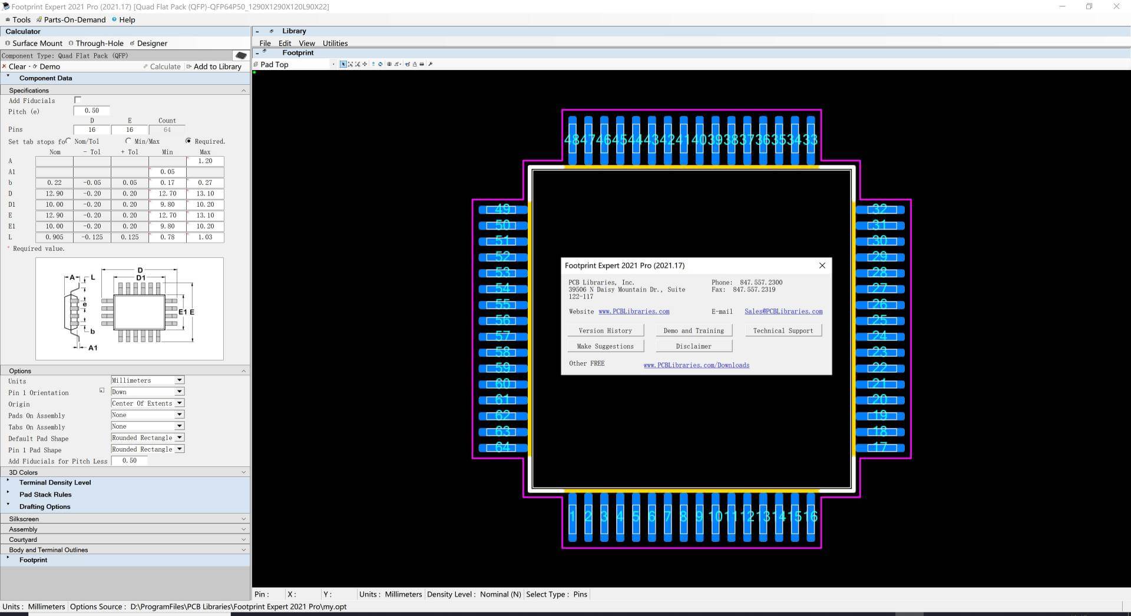Click the up-arrow toolbar icon

[373, 64]
